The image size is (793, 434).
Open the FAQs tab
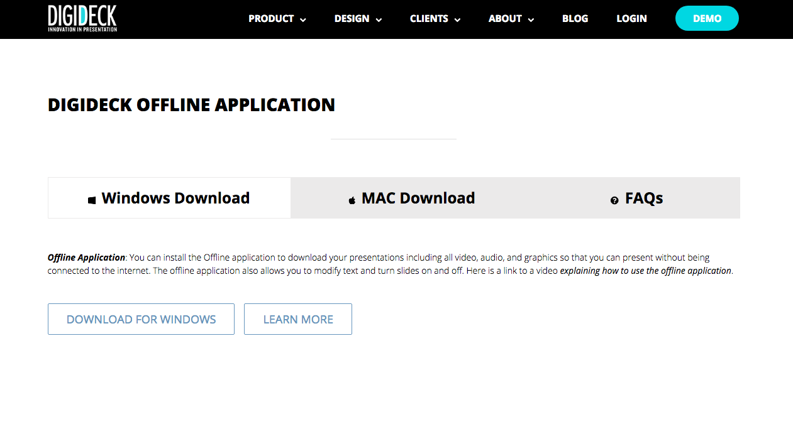click(x=643, y=198)
